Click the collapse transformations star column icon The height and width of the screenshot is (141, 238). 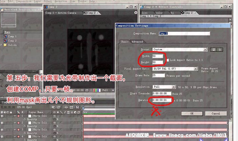[x=58, y=112]
